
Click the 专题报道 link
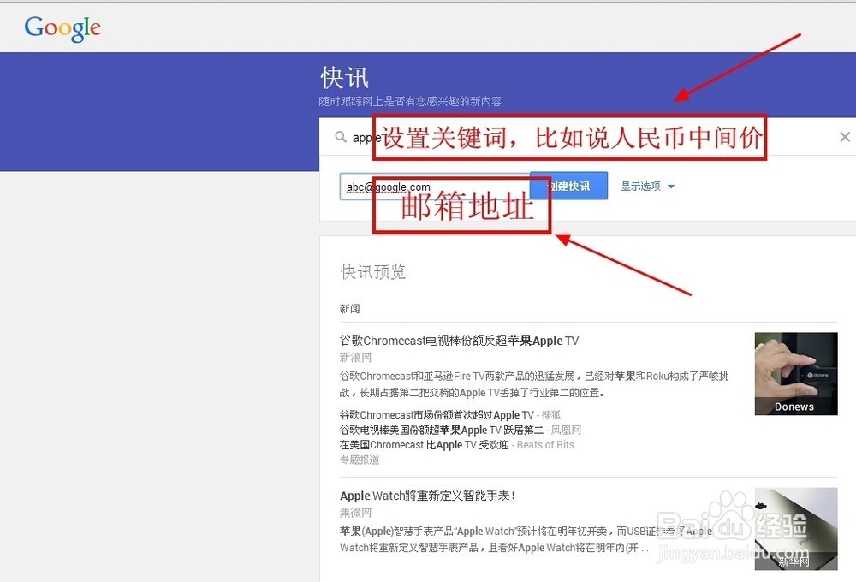360,460
